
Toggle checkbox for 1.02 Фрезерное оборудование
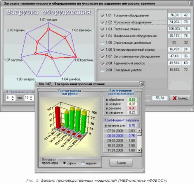coord(102,22)
